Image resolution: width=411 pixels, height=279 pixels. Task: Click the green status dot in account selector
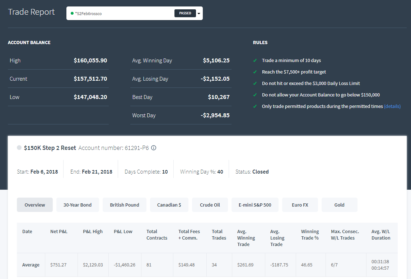[x=72, y=13]
